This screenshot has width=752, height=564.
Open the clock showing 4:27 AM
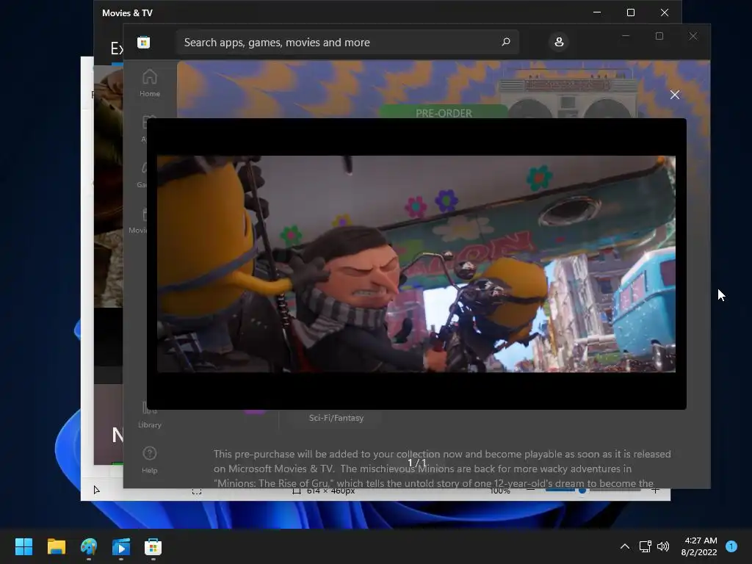click(699, 546)
